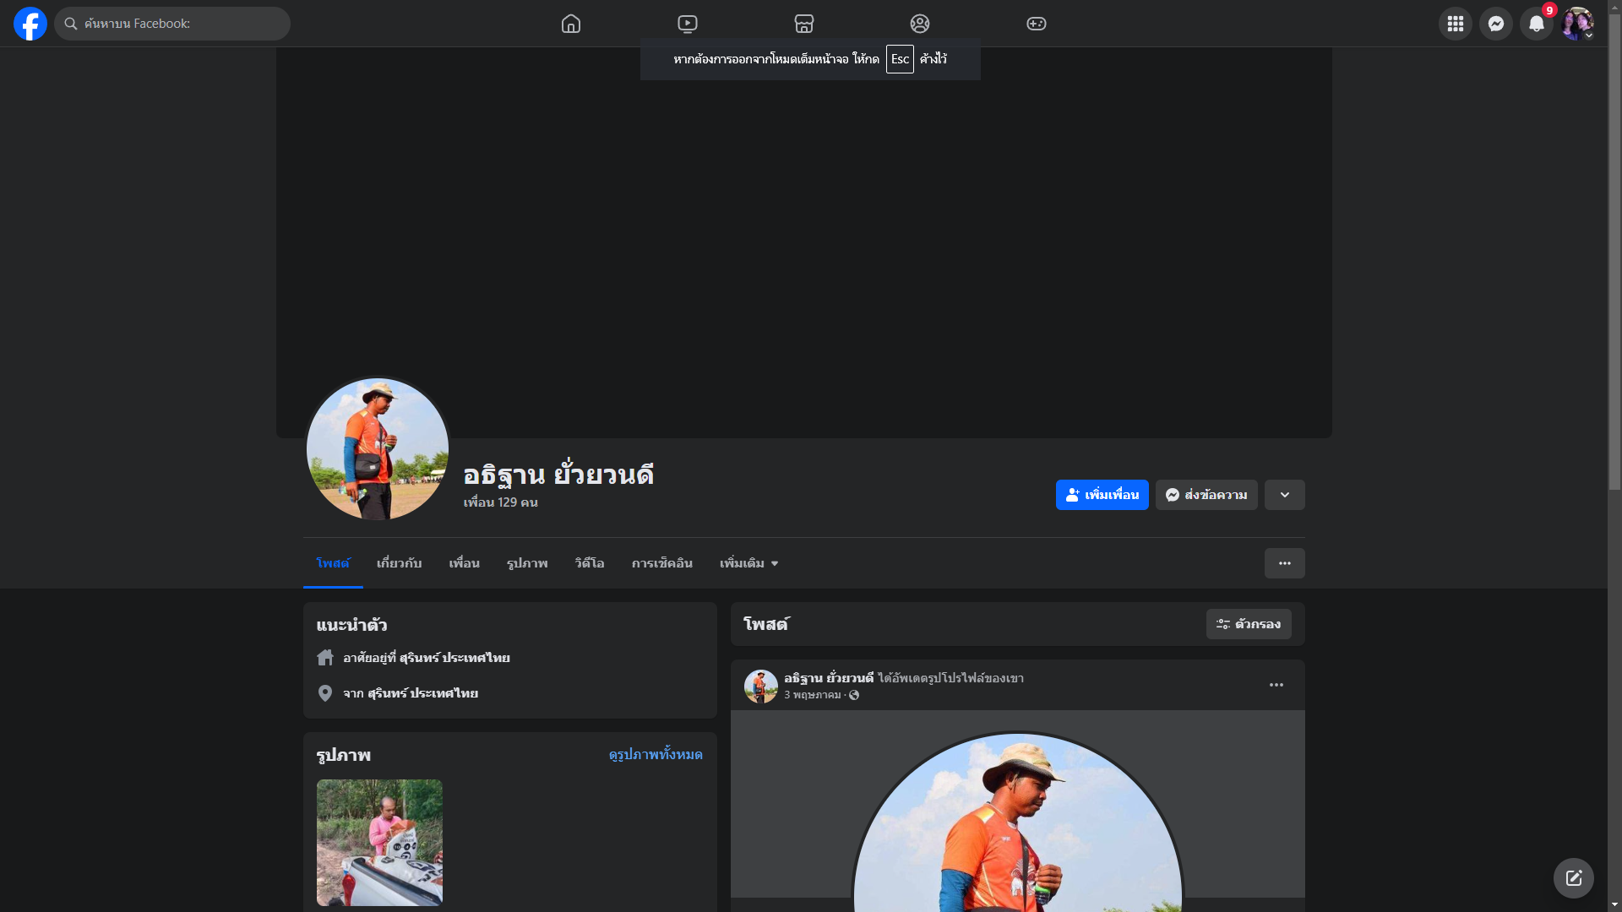1622x912 pixels.
Task: Open the notifications bell icon
Action: tap(1537, 24)
